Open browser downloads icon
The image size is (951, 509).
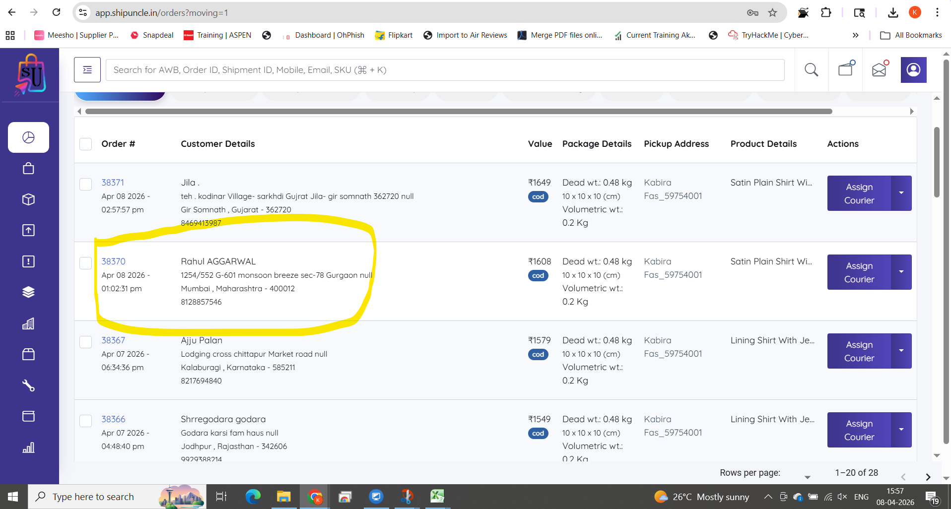(893, 13)
